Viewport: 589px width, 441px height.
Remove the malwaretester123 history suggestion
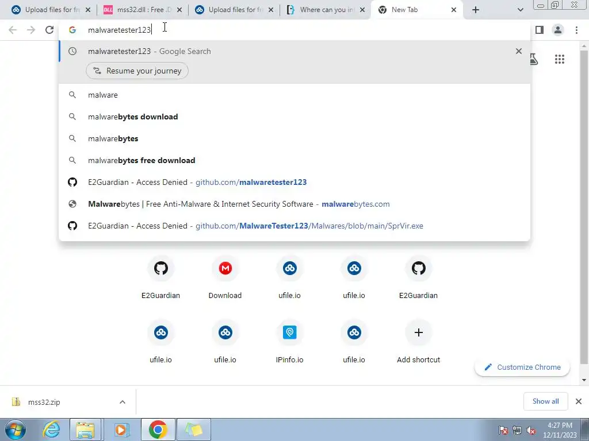click(519, 51)
